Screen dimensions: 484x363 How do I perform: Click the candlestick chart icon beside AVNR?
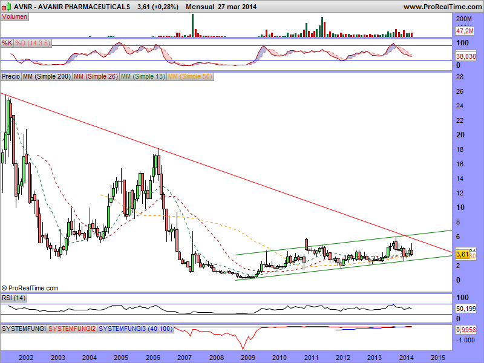coord(7,7)
